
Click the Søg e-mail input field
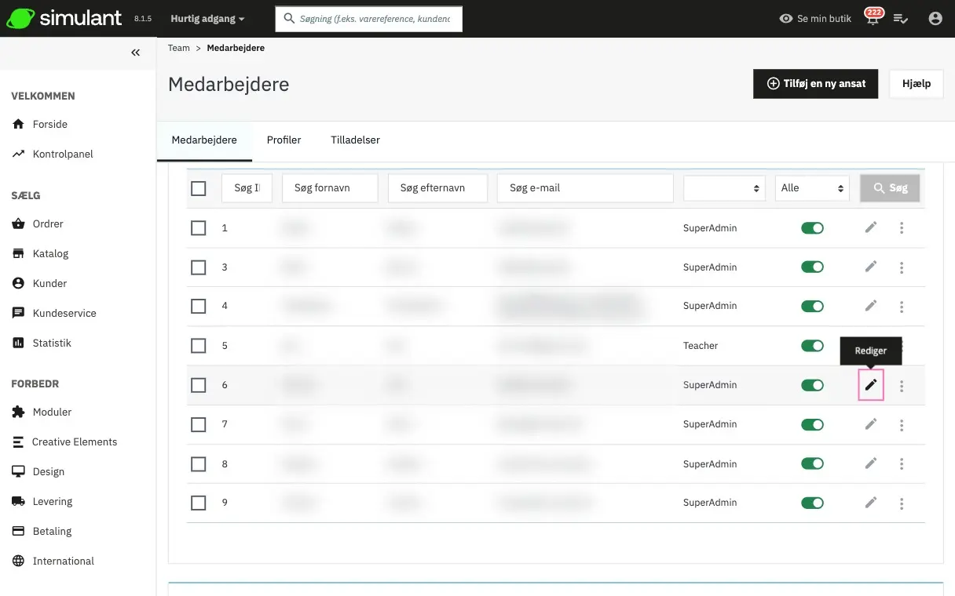[x=585, y=188]
